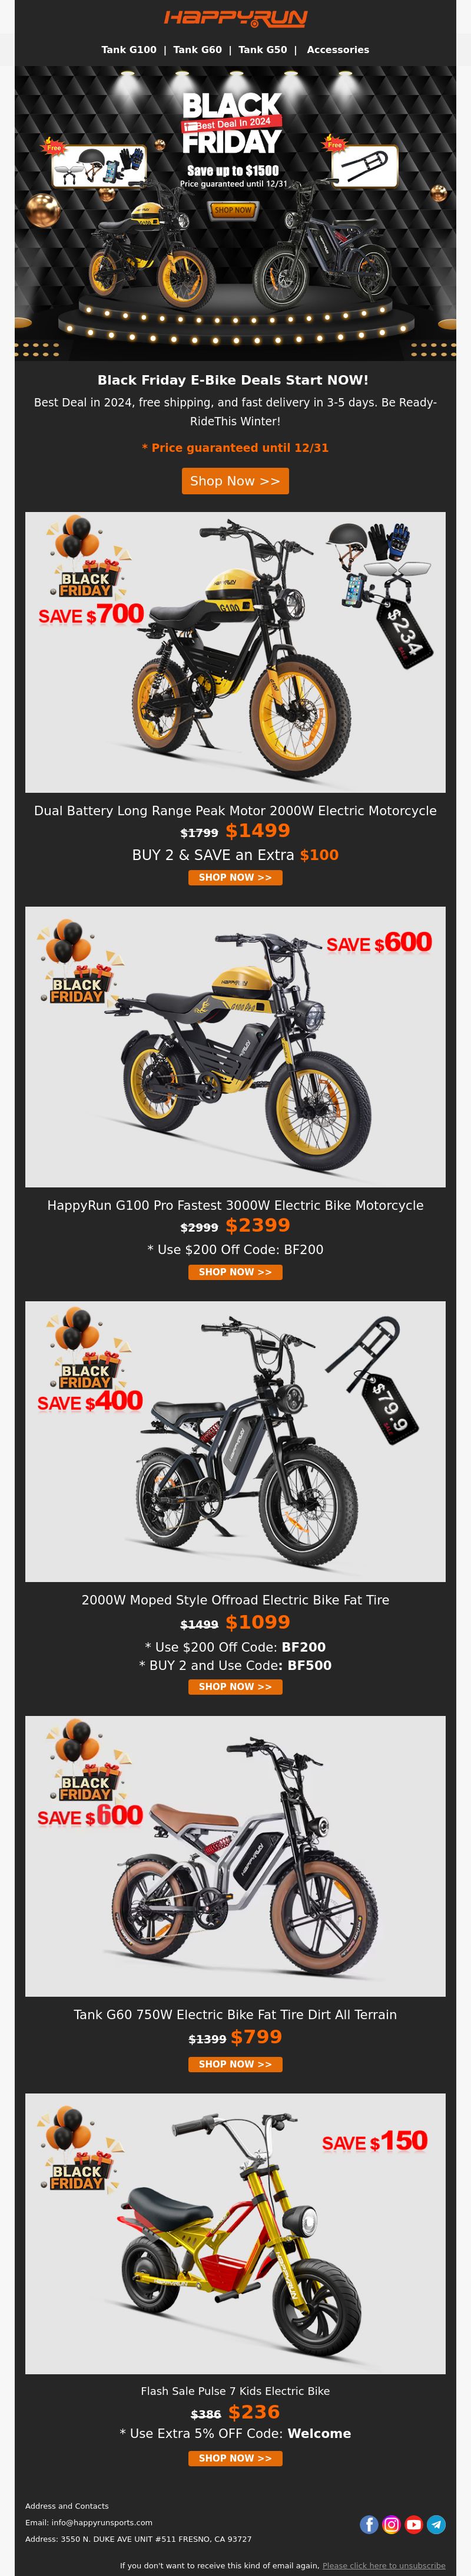Click Shop Now under 2000W Moped Style bike

[x=235, y=1686]
